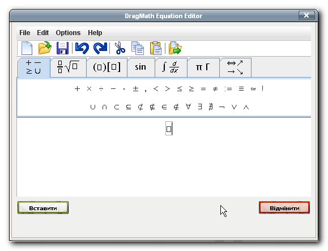Image resolution: width=328 pixels, height=251 pixels.
Task: Create a new expression with blank page icon
Action: (27, 48)
